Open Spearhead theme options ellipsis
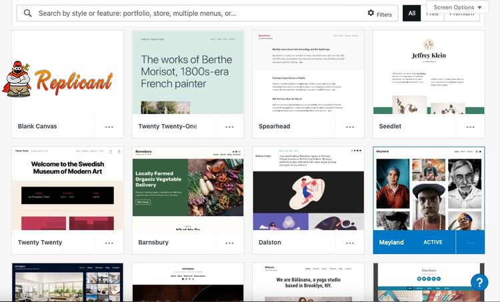The height and width of the screenshot is (302, 500). click(x=350, y=127)
